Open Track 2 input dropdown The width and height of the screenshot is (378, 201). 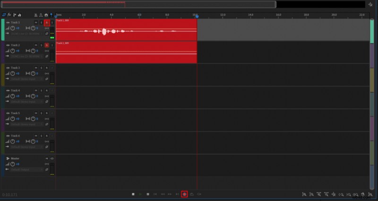click(x=26, y=56)
